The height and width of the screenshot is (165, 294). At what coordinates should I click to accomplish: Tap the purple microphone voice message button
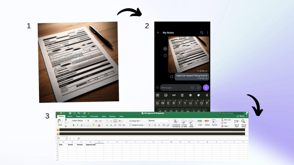click(x=206, y=87)
